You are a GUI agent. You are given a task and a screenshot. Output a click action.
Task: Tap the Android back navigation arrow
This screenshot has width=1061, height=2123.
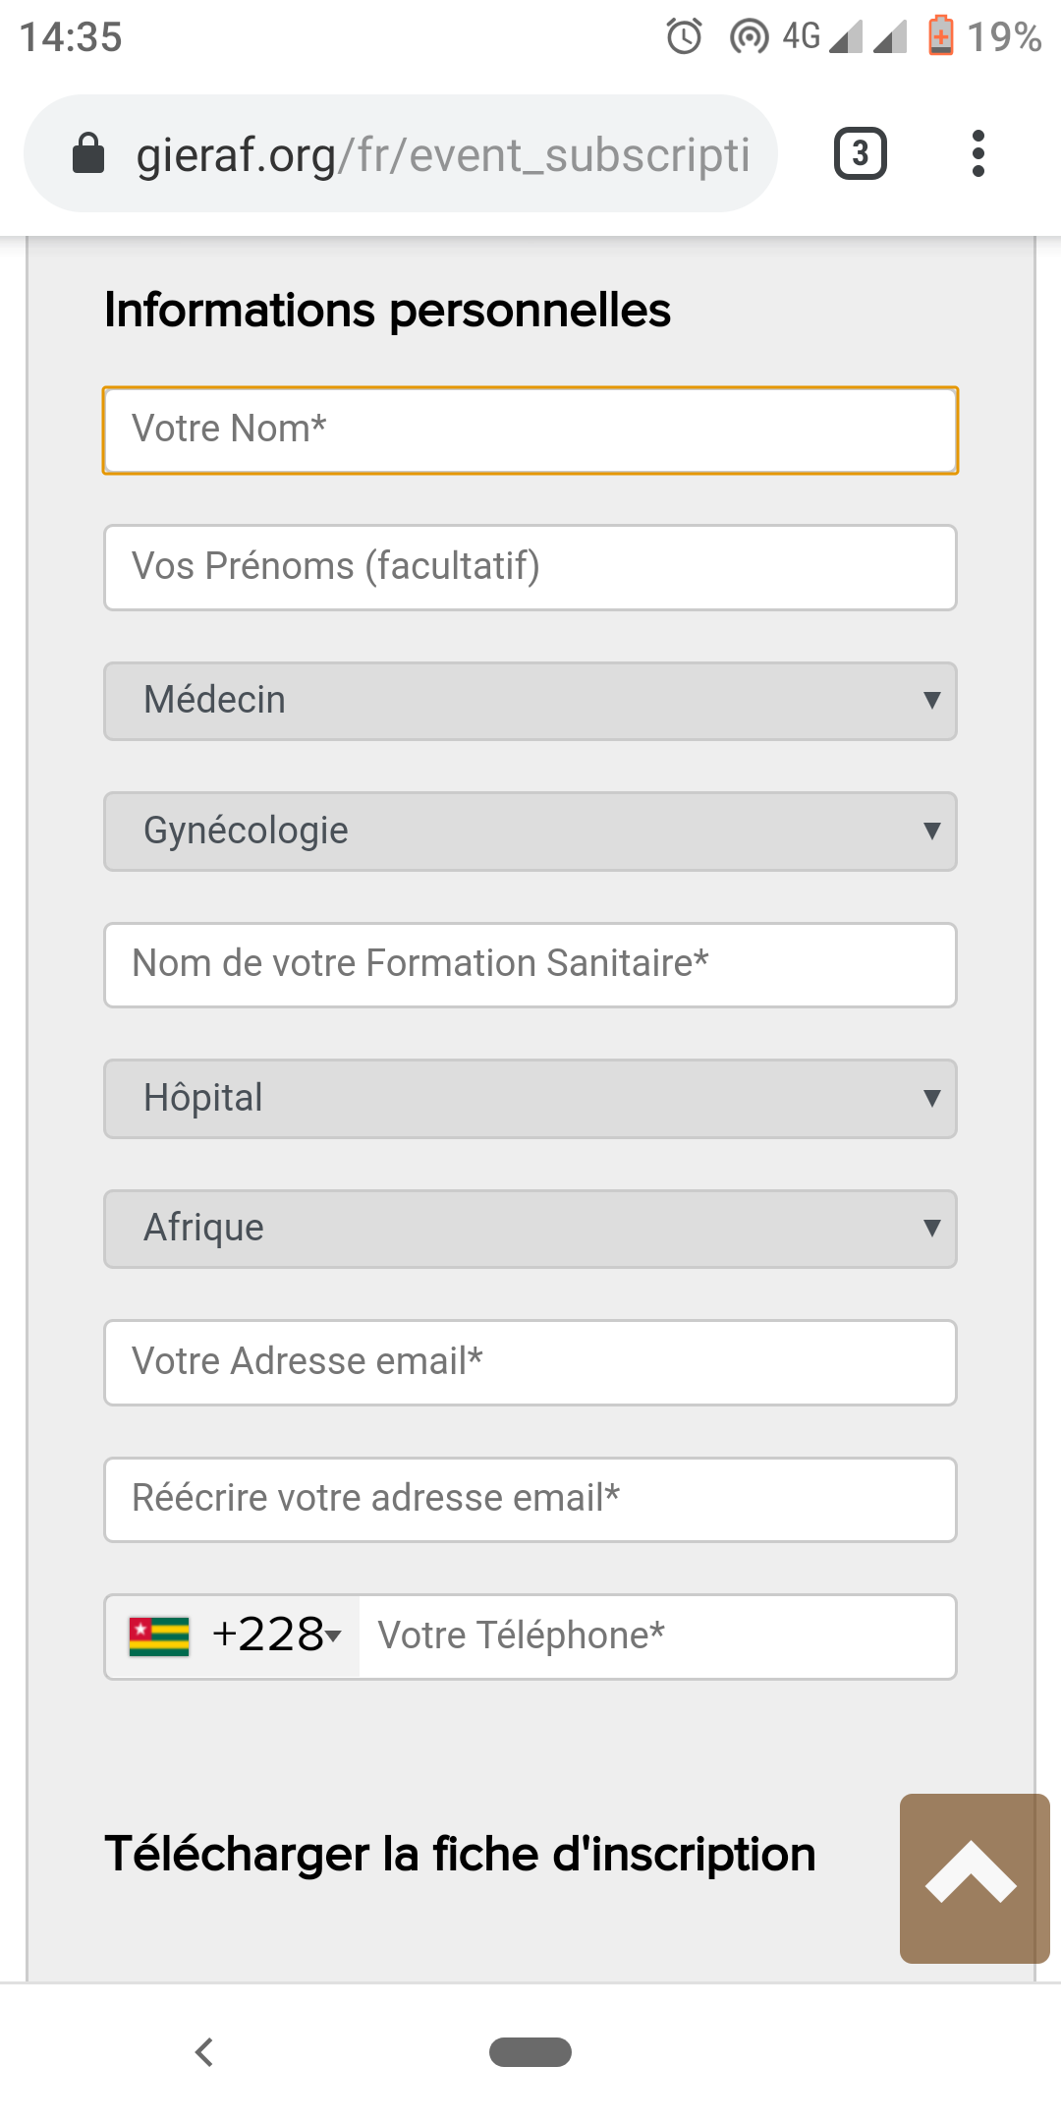pos(204,2052)
